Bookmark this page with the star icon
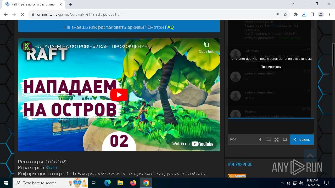The width and height of the screenshot is (335, 188). click(x=285, y=14)
